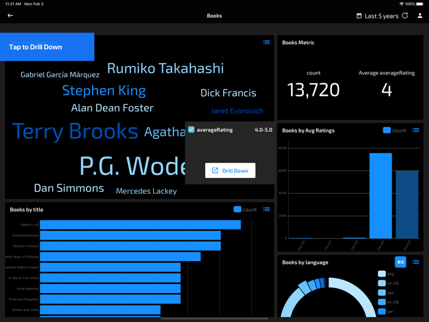Click the Years of Solitude bar

120,256
